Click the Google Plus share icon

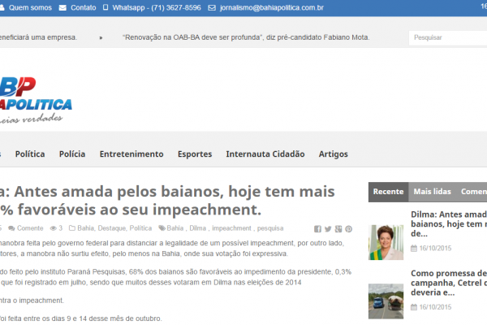point(338,228)
